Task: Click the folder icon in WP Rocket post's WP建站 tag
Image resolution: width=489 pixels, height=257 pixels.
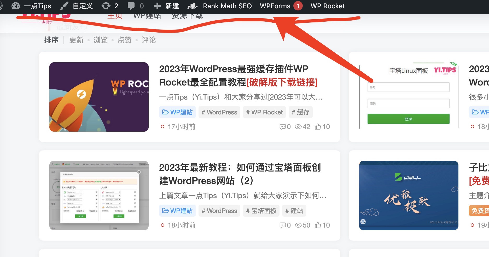Action: pyautogui.click(x=165, y=112)
